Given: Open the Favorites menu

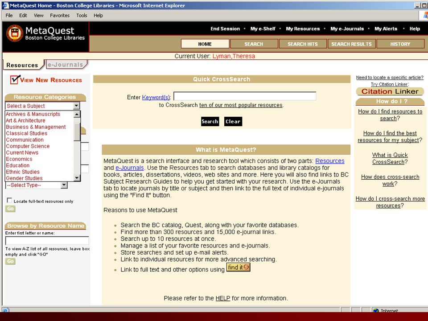Looking at the screenshot, I should click(59, 15).
